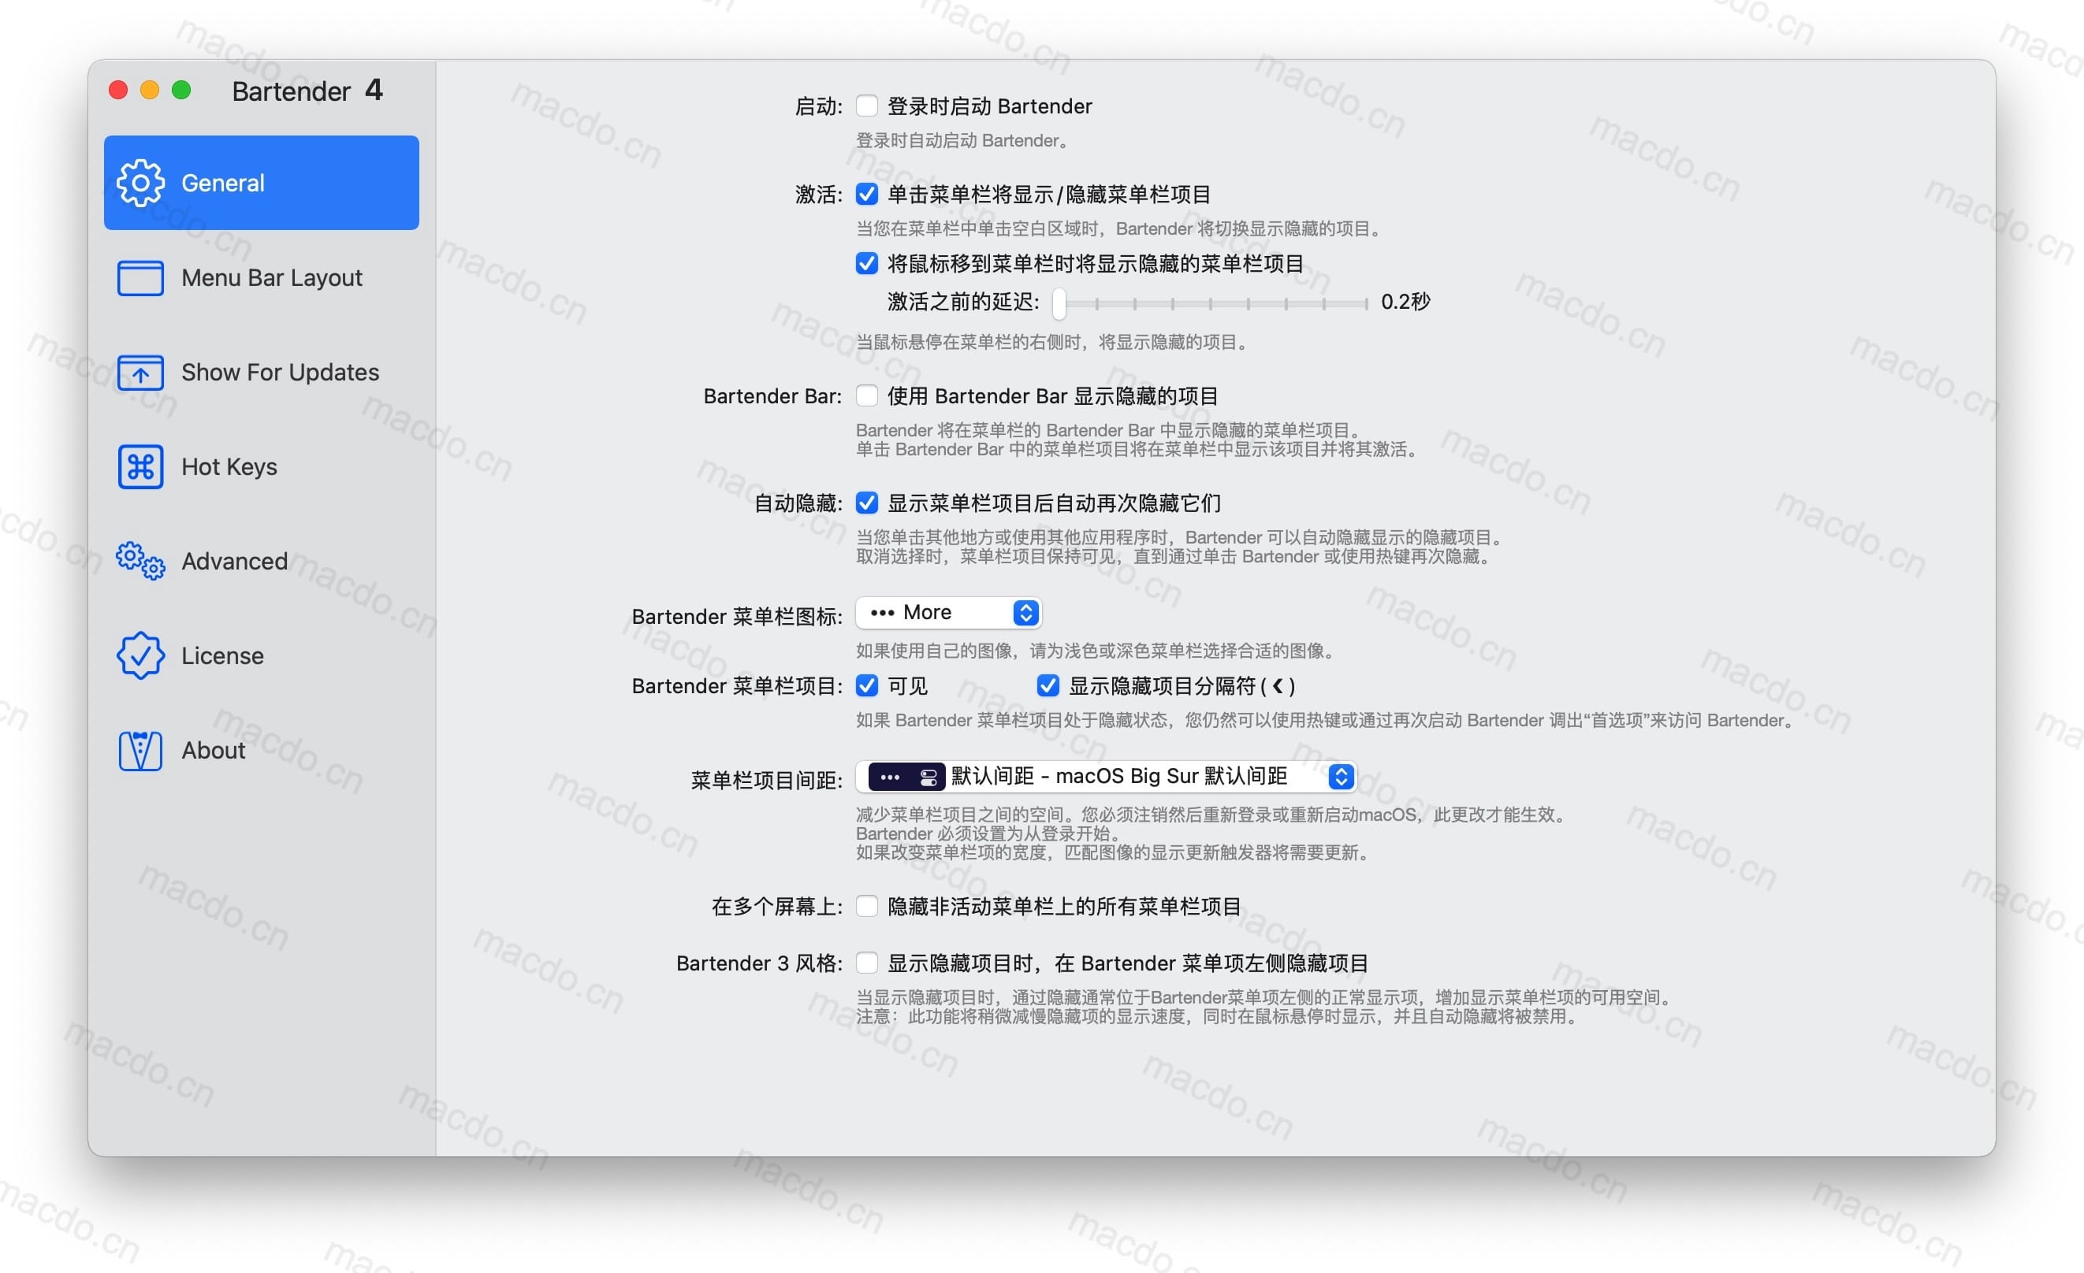Click the 在多个屏幕上: label
The width and height of the screenshot is (2084, 1273).
click(x=776, y=907)
